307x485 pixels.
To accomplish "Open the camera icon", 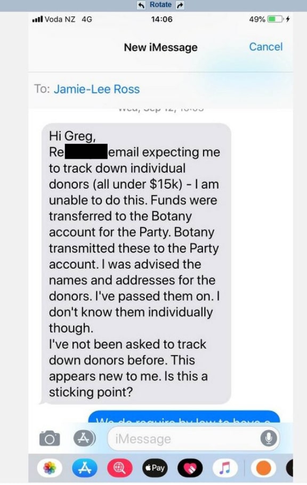I will click(50, 438).
